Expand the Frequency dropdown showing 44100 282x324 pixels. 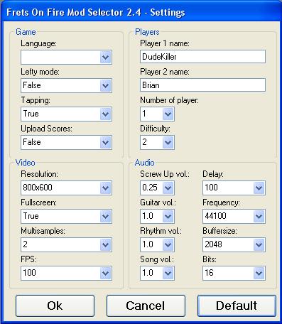(x=234, y=216)
